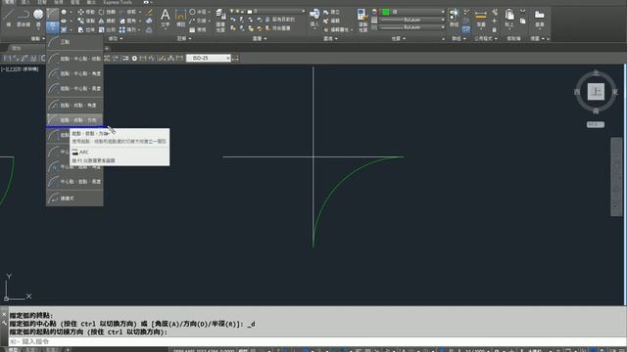Viewport: 627px width, 352px height.
Task: Click the Table tool in Annotation panel
Action: pos(198,30)
